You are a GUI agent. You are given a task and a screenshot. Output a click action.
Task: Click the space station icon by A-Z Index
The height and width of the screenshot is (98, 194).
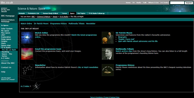(36, 86)
